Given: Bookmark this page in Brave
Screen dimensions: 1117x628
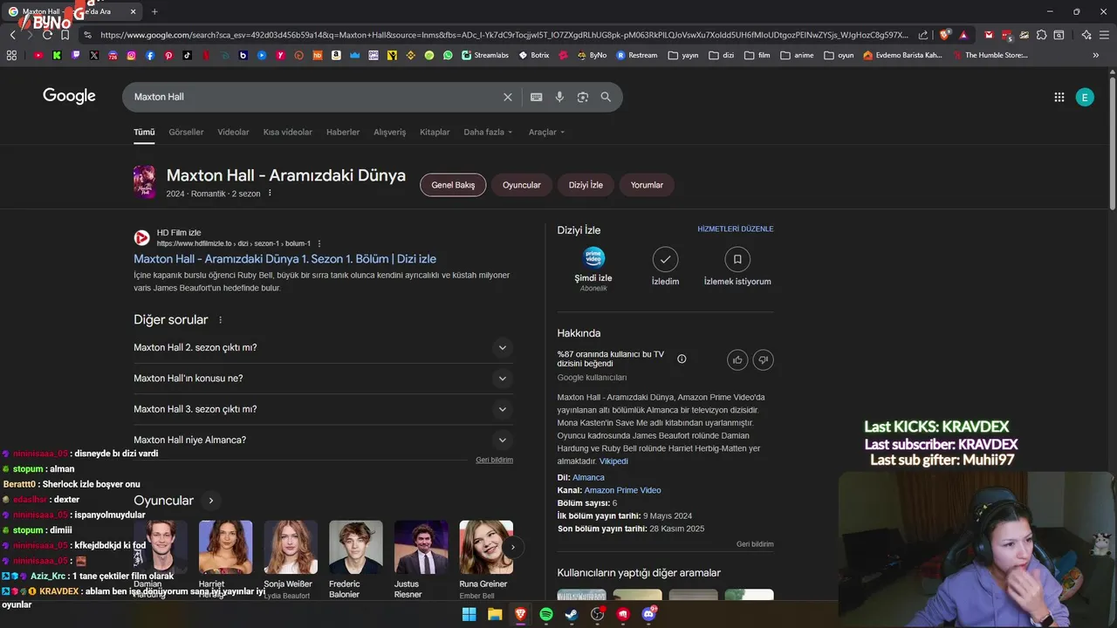Looking at the screenshot, I should (65, 35).
